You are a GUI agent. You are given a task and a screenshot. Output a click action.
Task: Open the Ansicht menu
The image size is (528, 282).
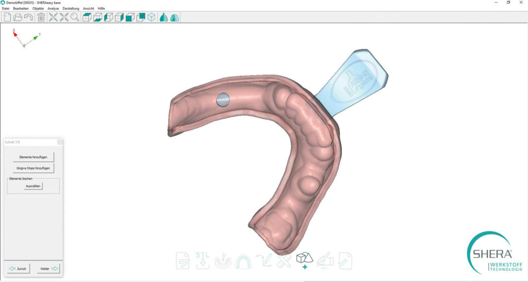click(89, 8)
